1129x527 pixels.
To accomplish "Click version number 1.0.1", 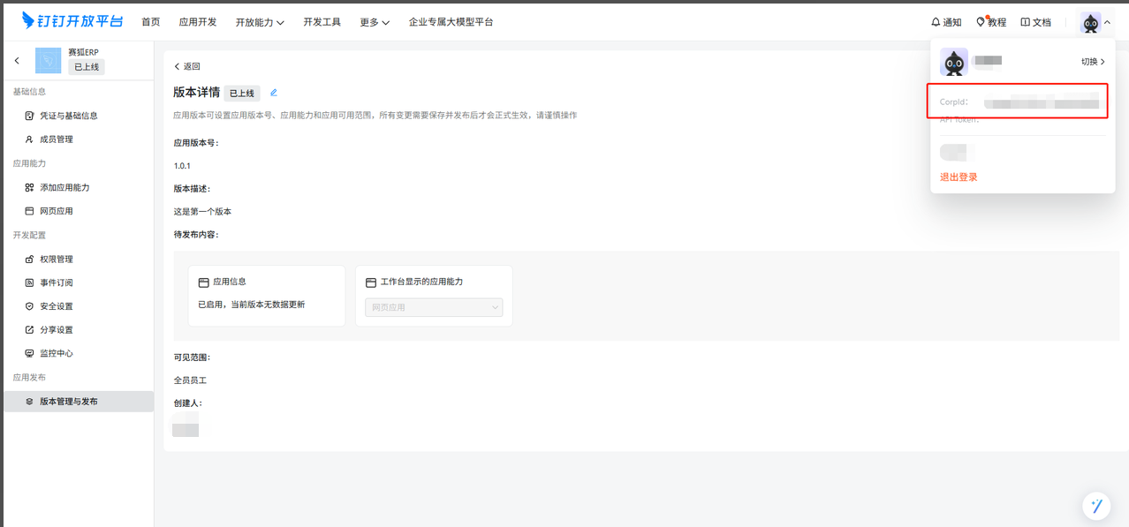I will coord(182,166).
